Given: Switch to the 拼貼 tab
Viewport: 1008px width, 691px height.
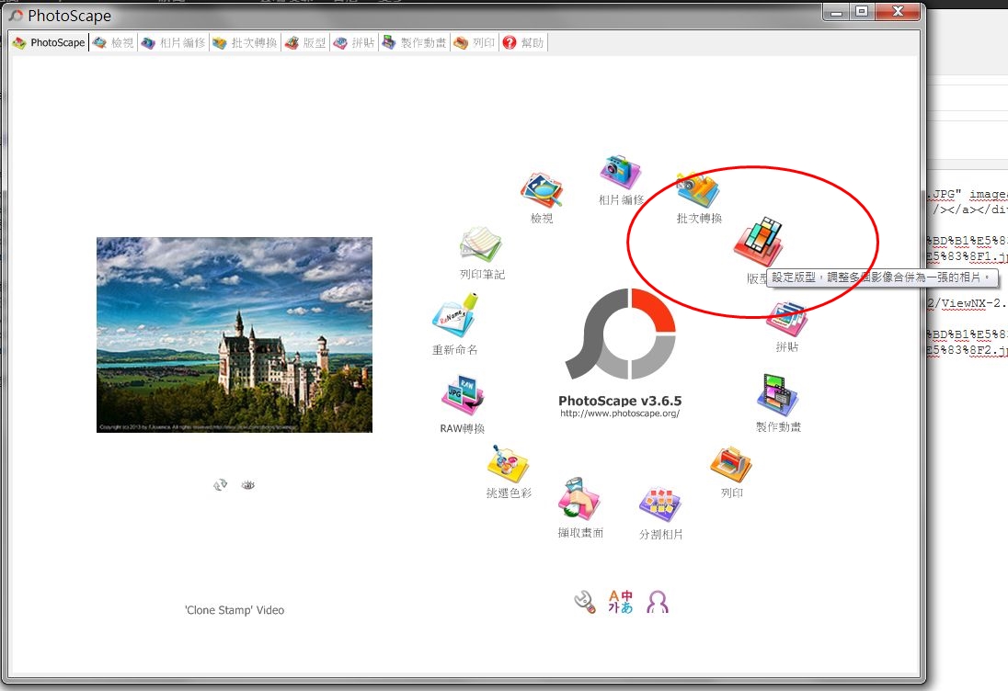Looking at the screenshot, I should (x=354, y=42).
